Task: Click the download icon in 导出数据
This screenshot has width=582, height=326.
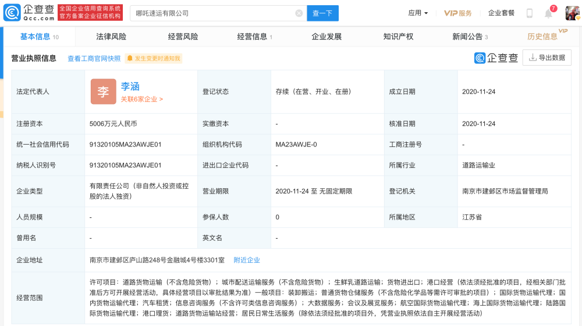Action: coord(533,58)
